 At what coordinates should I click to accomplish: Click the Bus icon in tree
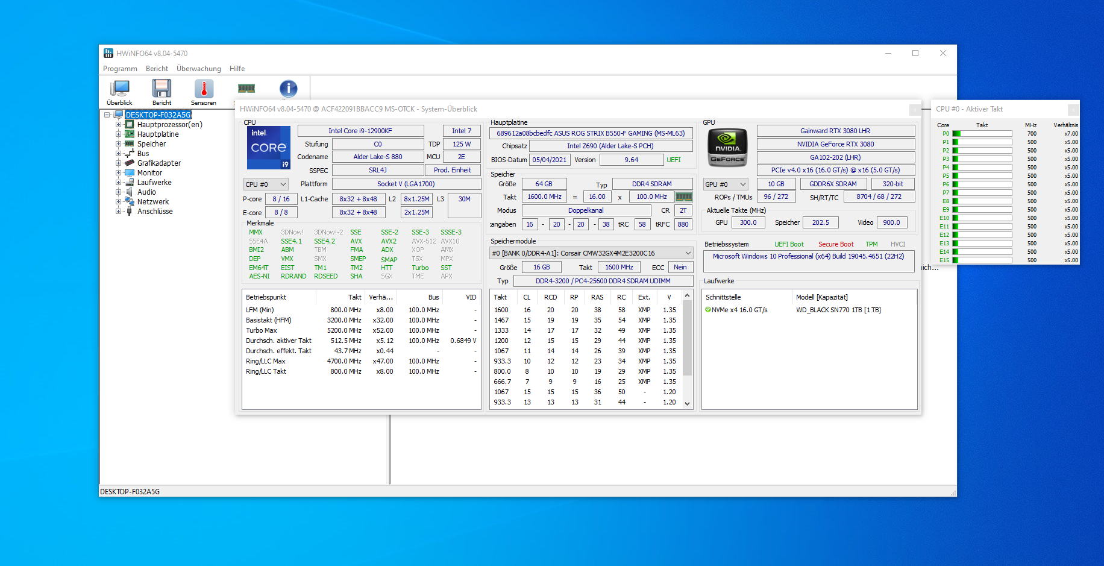130,154
